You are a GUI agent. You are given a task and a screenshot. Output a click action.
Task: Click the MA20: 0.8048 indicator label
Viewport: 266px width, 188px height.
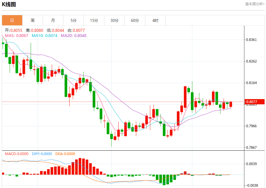[x=74, y=36]
